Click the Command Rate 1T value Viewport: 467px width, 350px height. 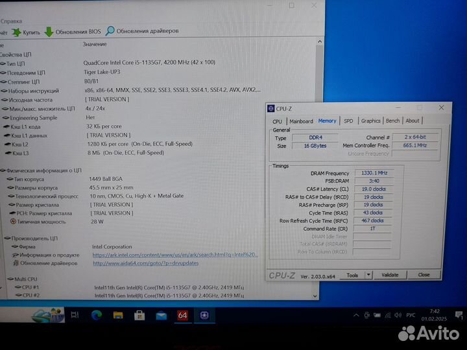(372, 229)
